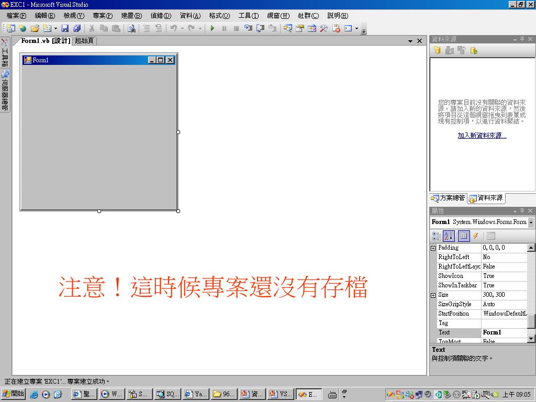Click the Uncomment lines icon
Viewport: 536px width, 402px height.
pyautogui.click(x=159, y=28)
